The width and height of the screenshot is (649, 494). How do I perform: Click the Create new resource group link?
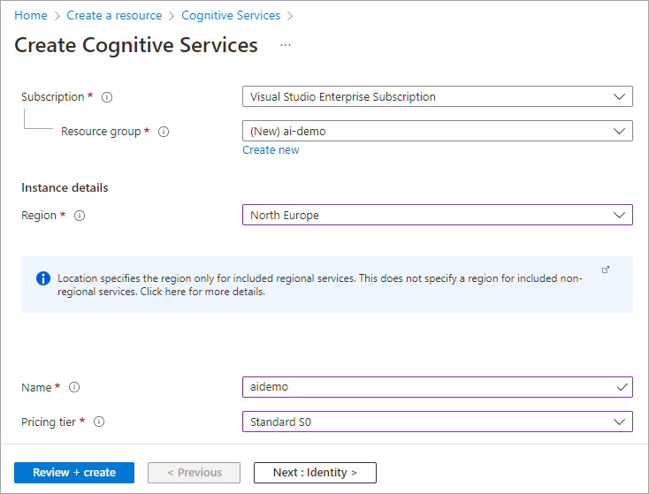(x=271, y=150)
